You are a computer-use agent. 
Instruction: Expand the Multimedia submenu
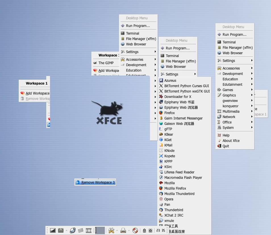click(x=231, y=112)
